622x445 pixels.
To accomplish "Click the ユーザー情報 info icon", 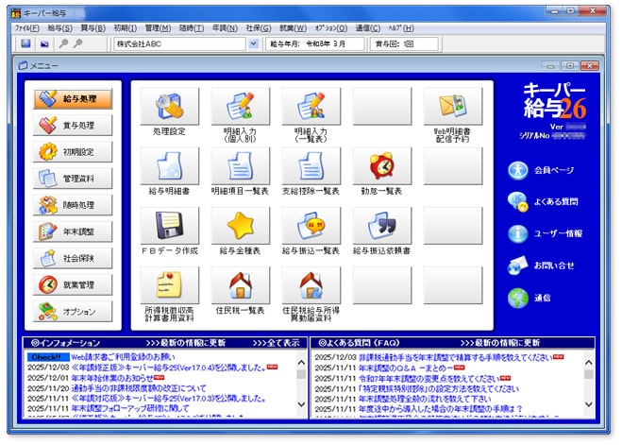I will 518,233.
